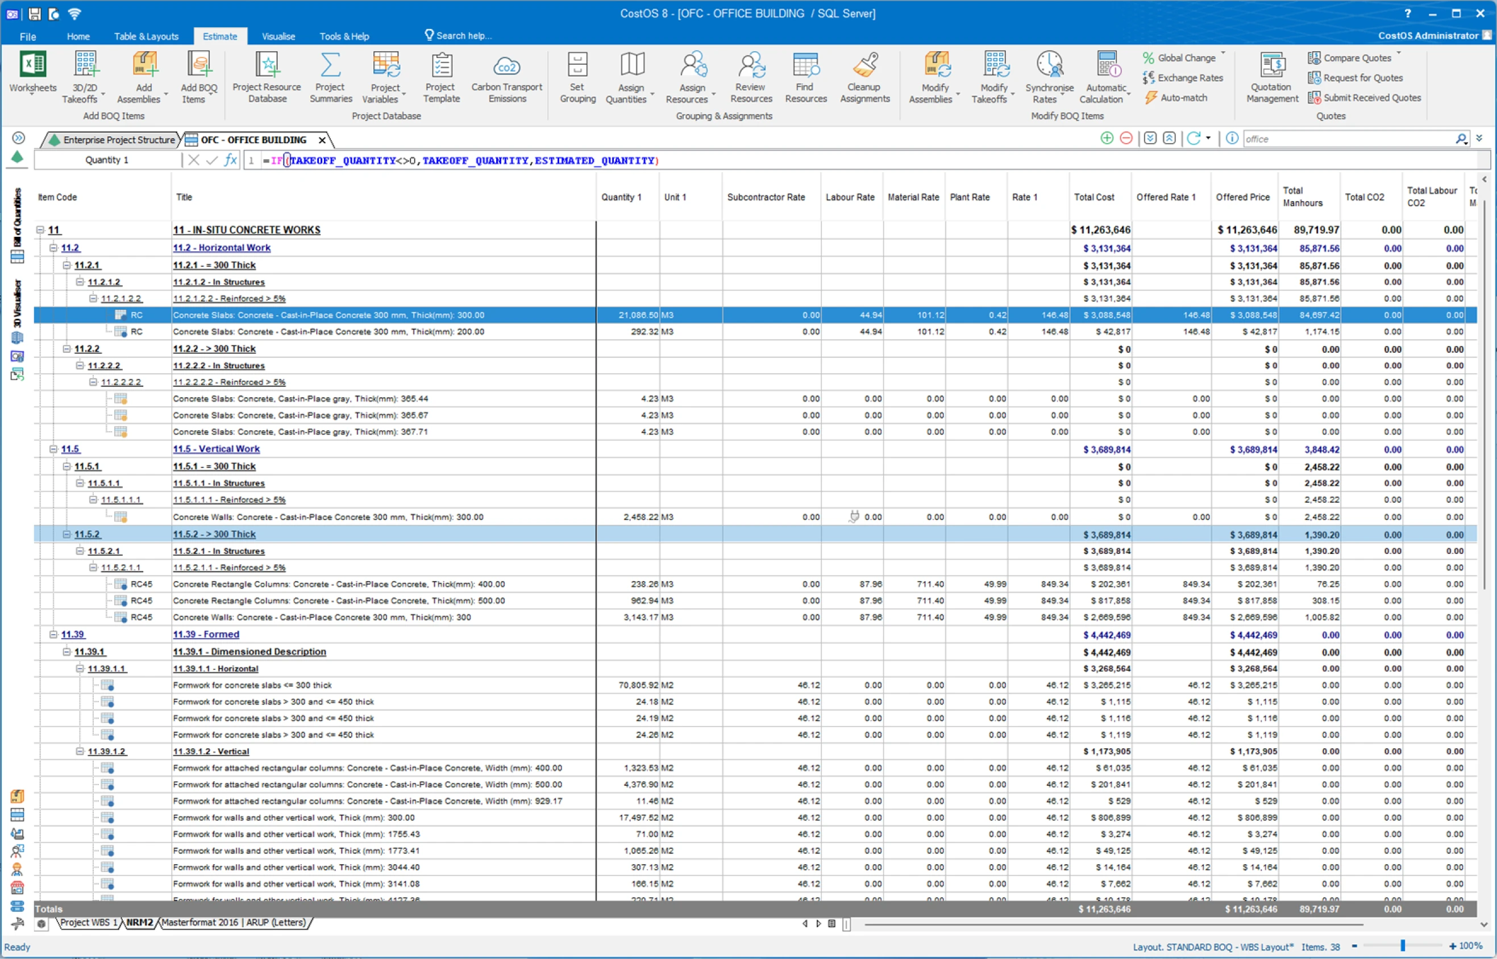Collapse the 11.5 tree node
This screenshot has height=959, width=1497.
tap(53, 449)
